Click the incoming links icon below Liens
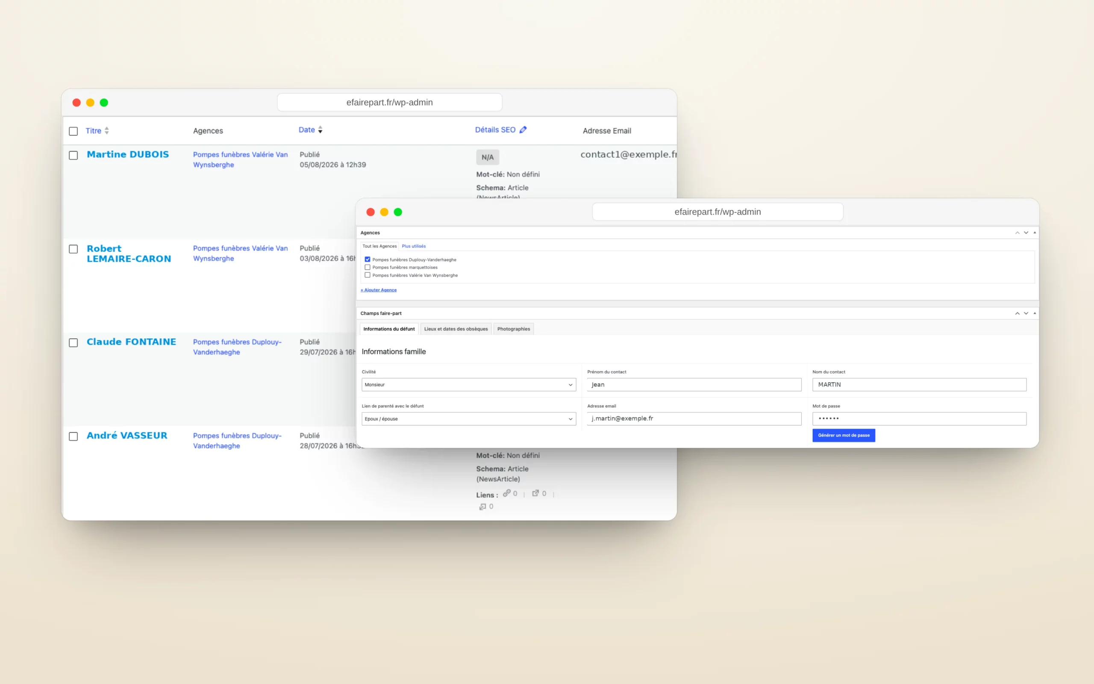Viewport: 1094px width, 684px height. coord(482,507)
